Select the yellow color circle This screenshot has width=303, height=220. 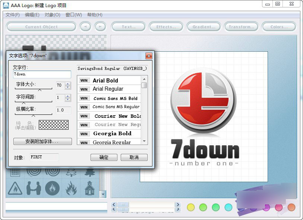191,207
